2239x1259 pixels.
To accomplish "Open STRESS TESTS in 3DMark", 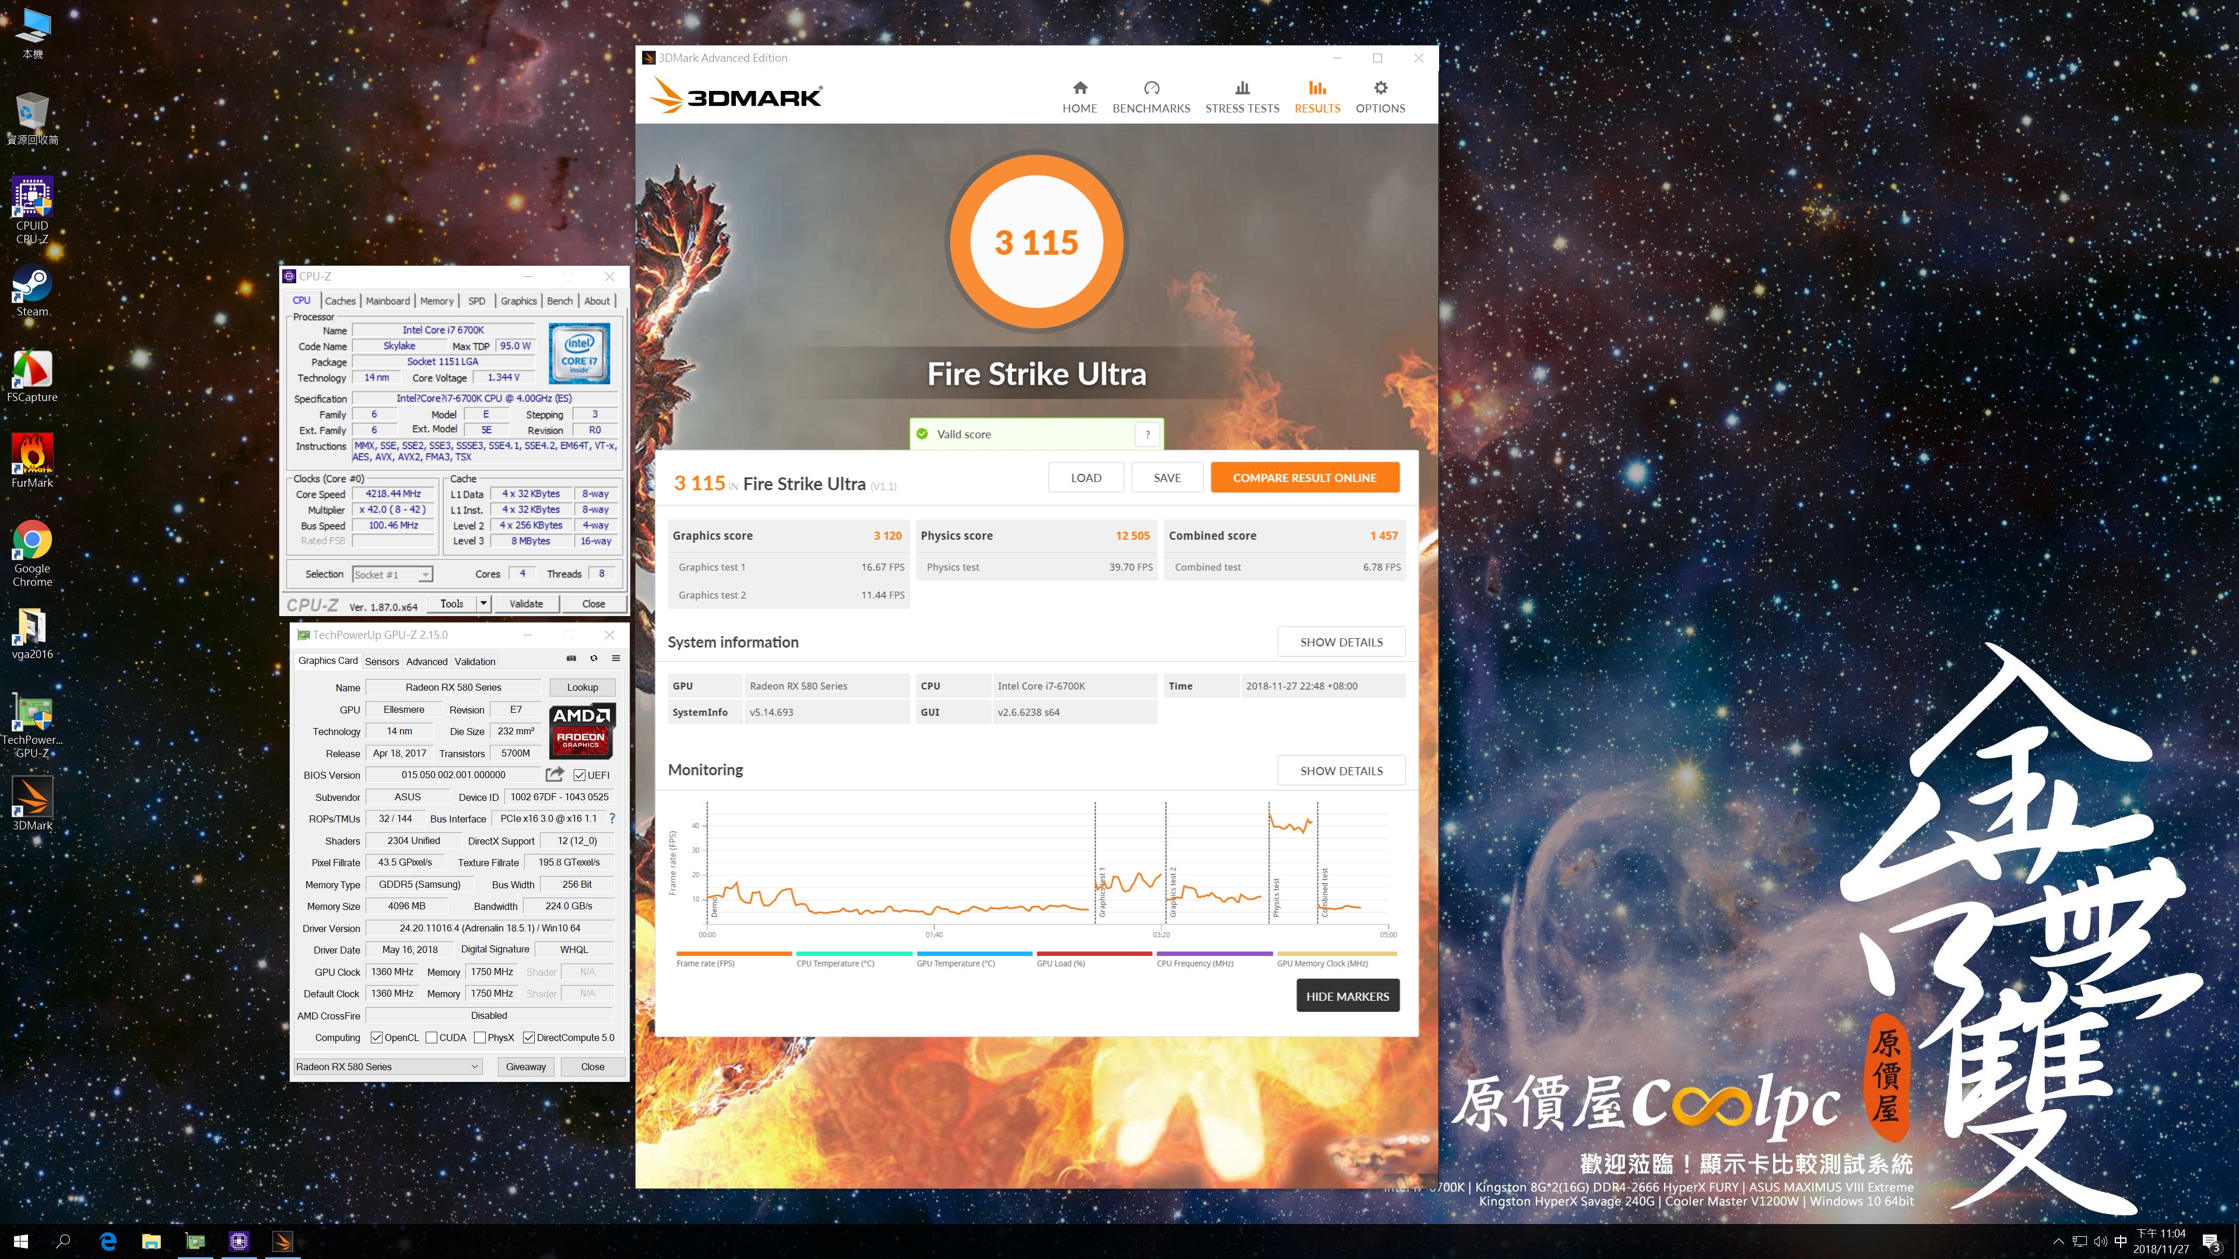I will point(1242,96).
